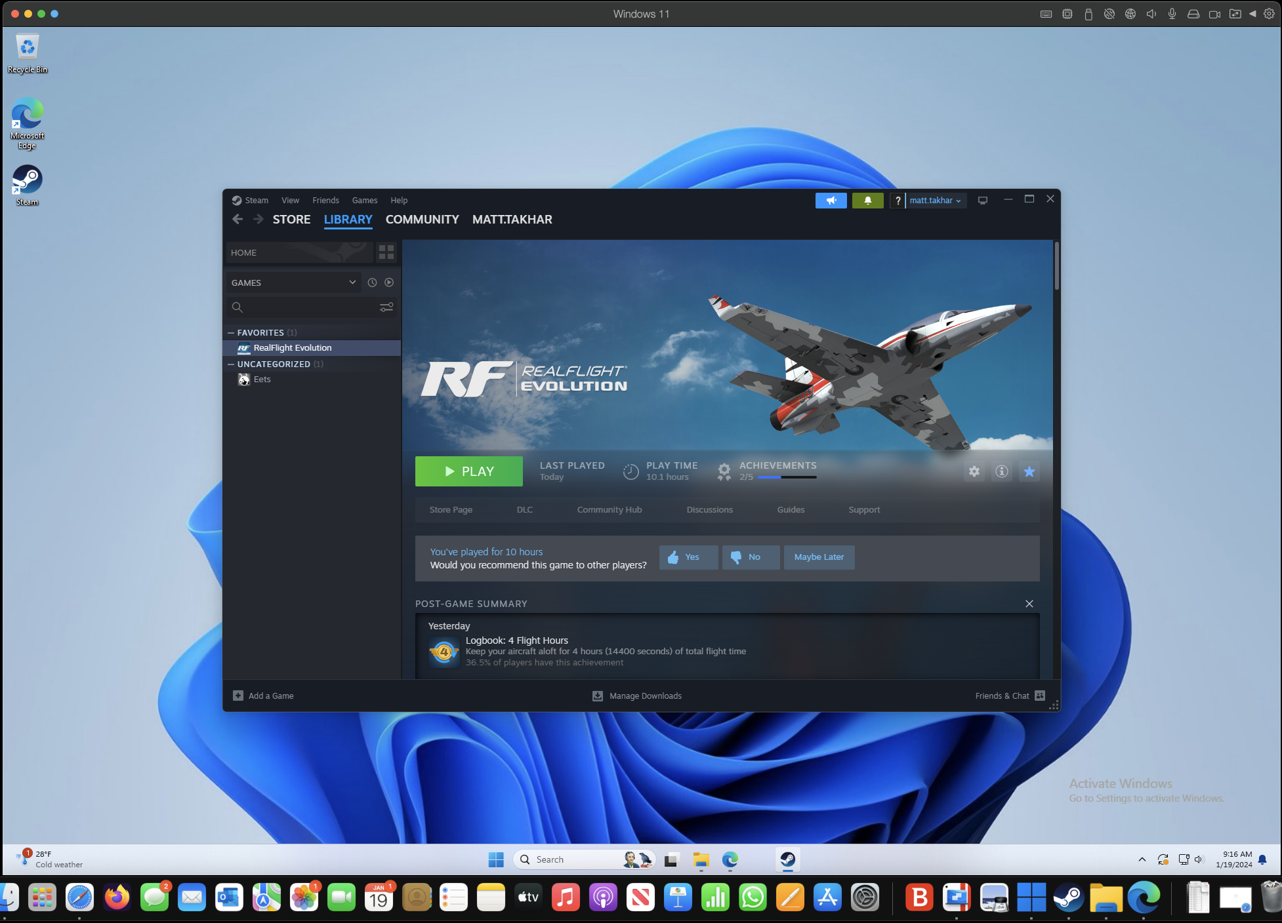
Task: Open the matt.takhar account dropdown
Action: pyautogui.click(x=934, y=201)
